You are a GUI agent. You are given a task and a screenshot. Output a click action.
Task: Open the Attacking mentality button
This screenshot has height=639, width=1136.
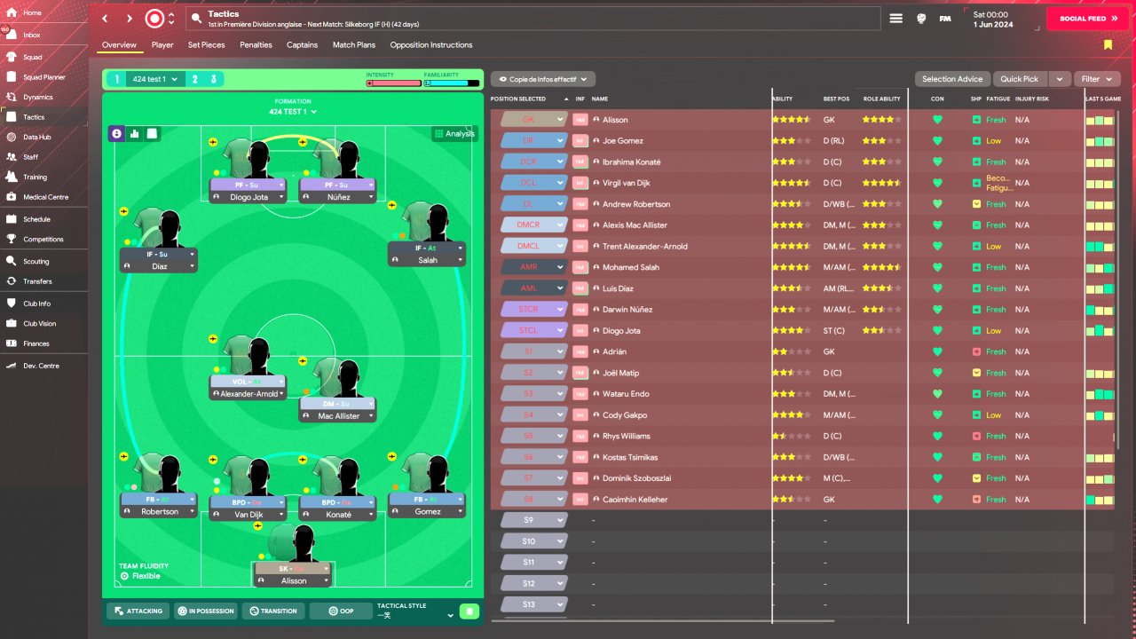[x=138, y=611]
